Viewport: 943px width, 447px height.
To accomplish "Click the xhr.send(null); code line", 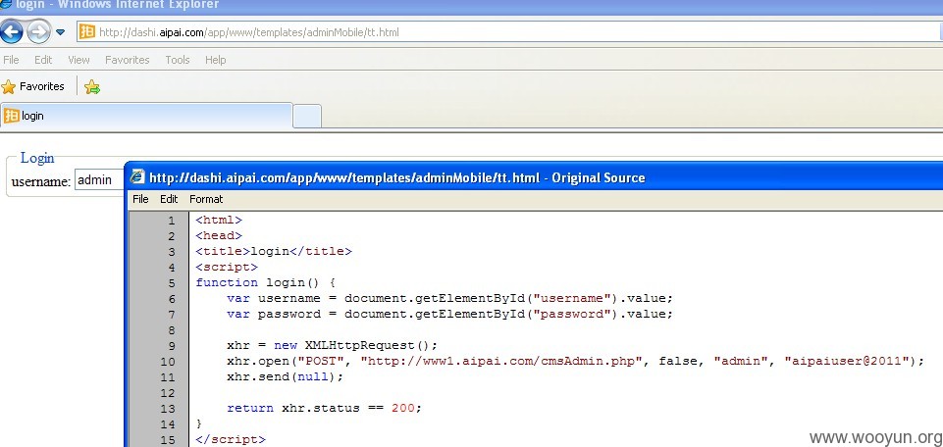I will pyautogui.click(x=286, y=376).
